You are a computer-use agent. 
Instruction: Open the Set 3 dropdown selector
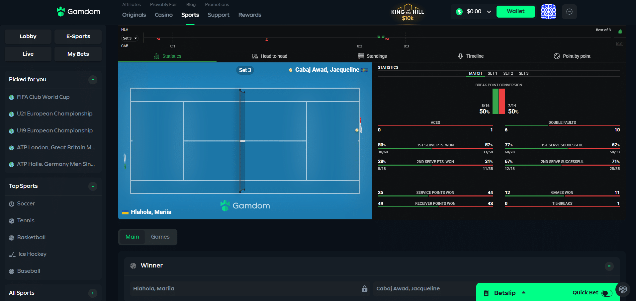tap(130, 38)
